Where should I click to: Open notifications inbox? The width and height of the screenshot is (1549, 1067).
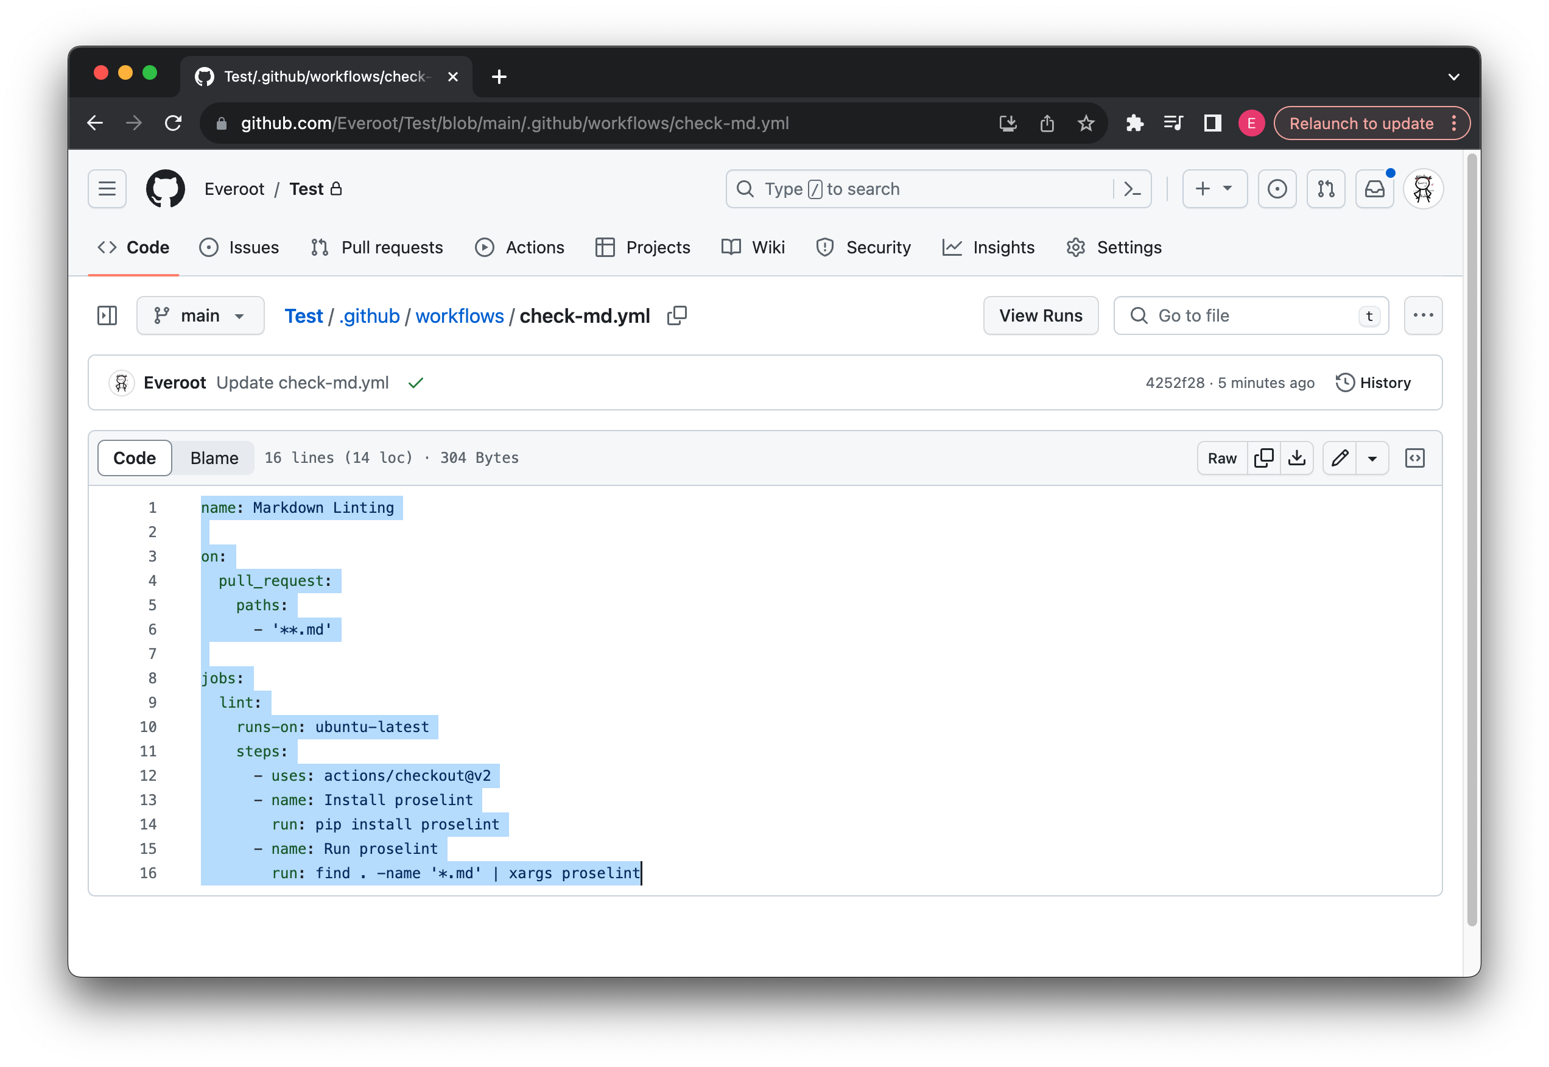click(1374, 189)
